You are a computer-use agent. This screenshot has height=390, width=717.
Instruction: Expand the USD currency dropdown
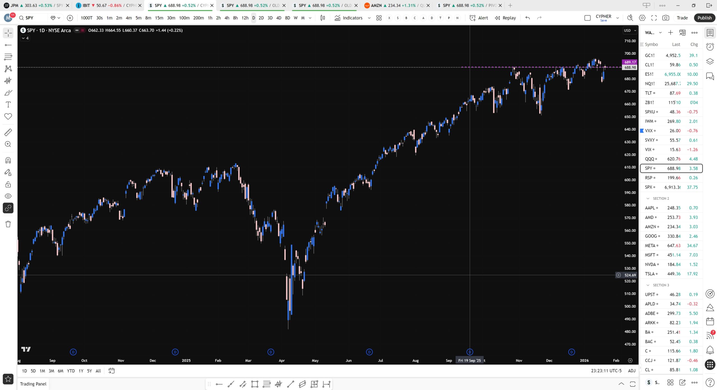630,31
